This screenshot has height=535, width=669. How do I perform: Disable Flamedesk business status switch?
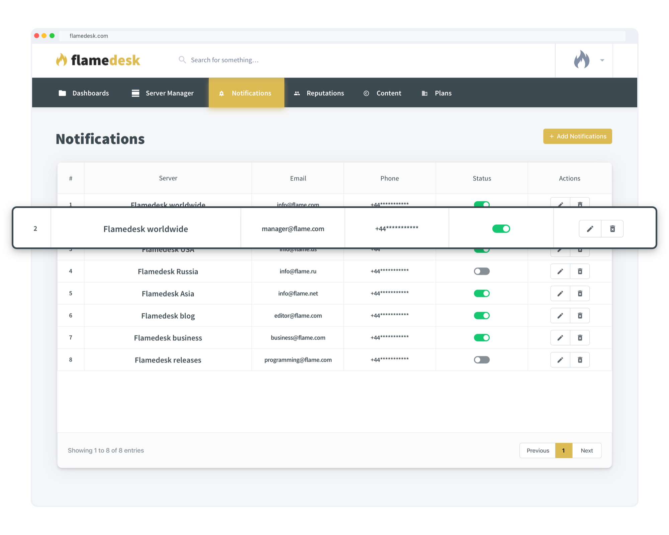[482, 338]
